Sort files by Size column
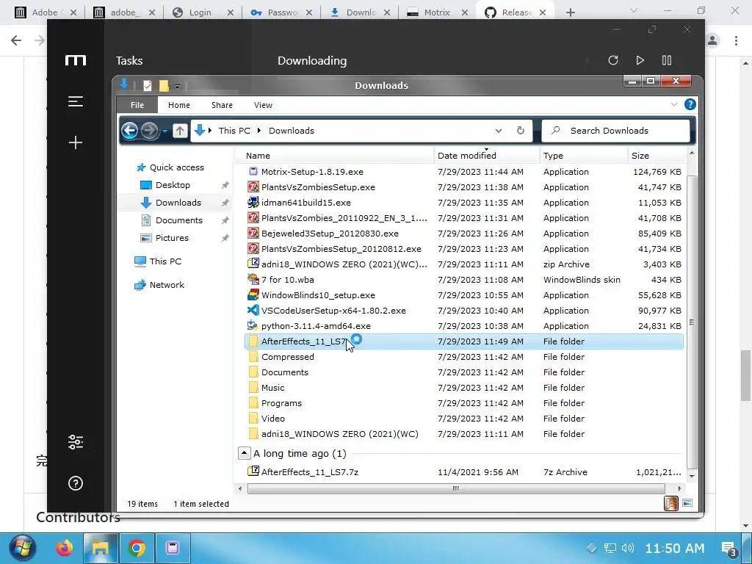 [x=657, y=156]
